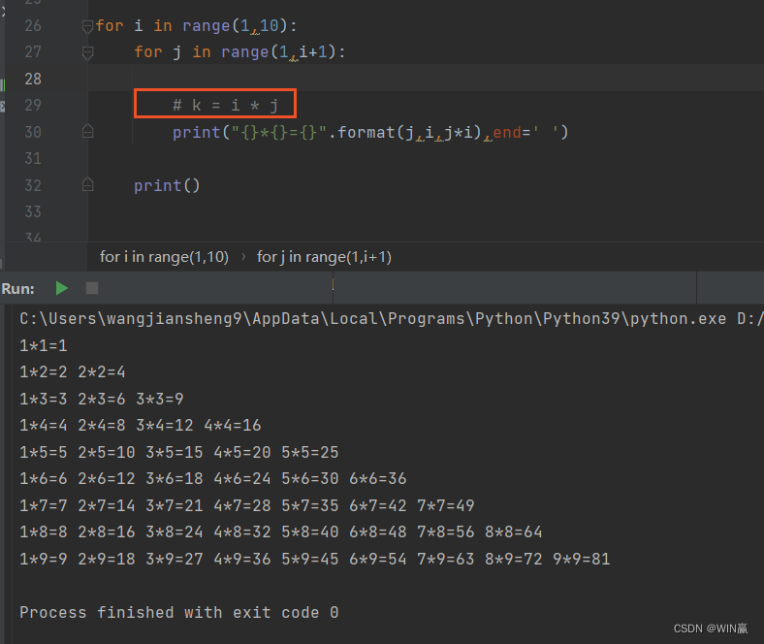This screenshot has height=644, width=764.
Task: Click output text '9*9=81'
Action: pos(582,559)
